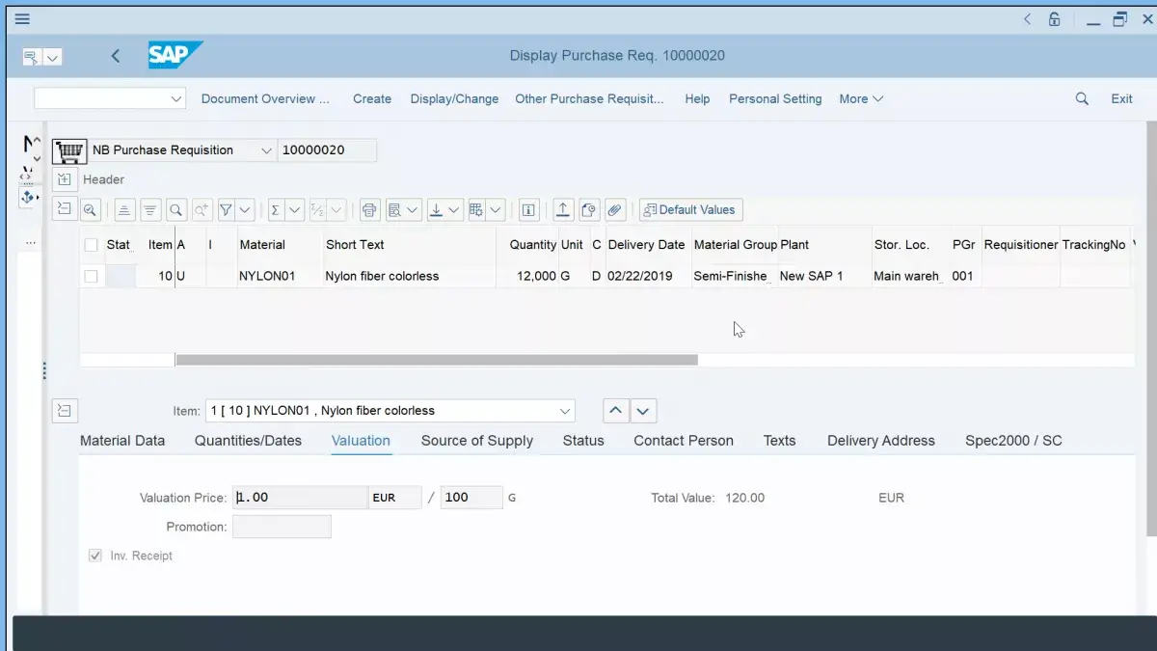This screenshot has height=651, width=1157.
Task: Click the purchase requisition number field 10000020
Action: point(327,150)
